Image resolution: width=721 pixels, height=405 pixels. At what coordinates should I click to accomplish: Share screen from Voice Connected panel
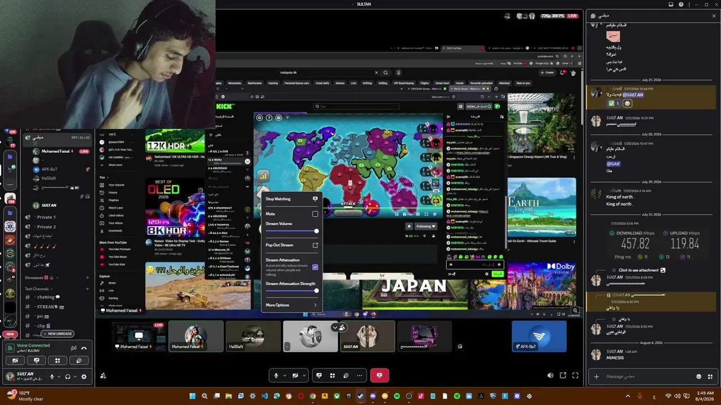click(37, 361)
